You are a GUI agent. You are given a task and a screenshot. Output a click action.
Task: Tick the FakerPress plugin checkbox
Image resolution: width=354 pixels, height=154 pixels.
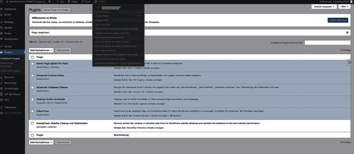pyautogui.click(x=32, y=111)
